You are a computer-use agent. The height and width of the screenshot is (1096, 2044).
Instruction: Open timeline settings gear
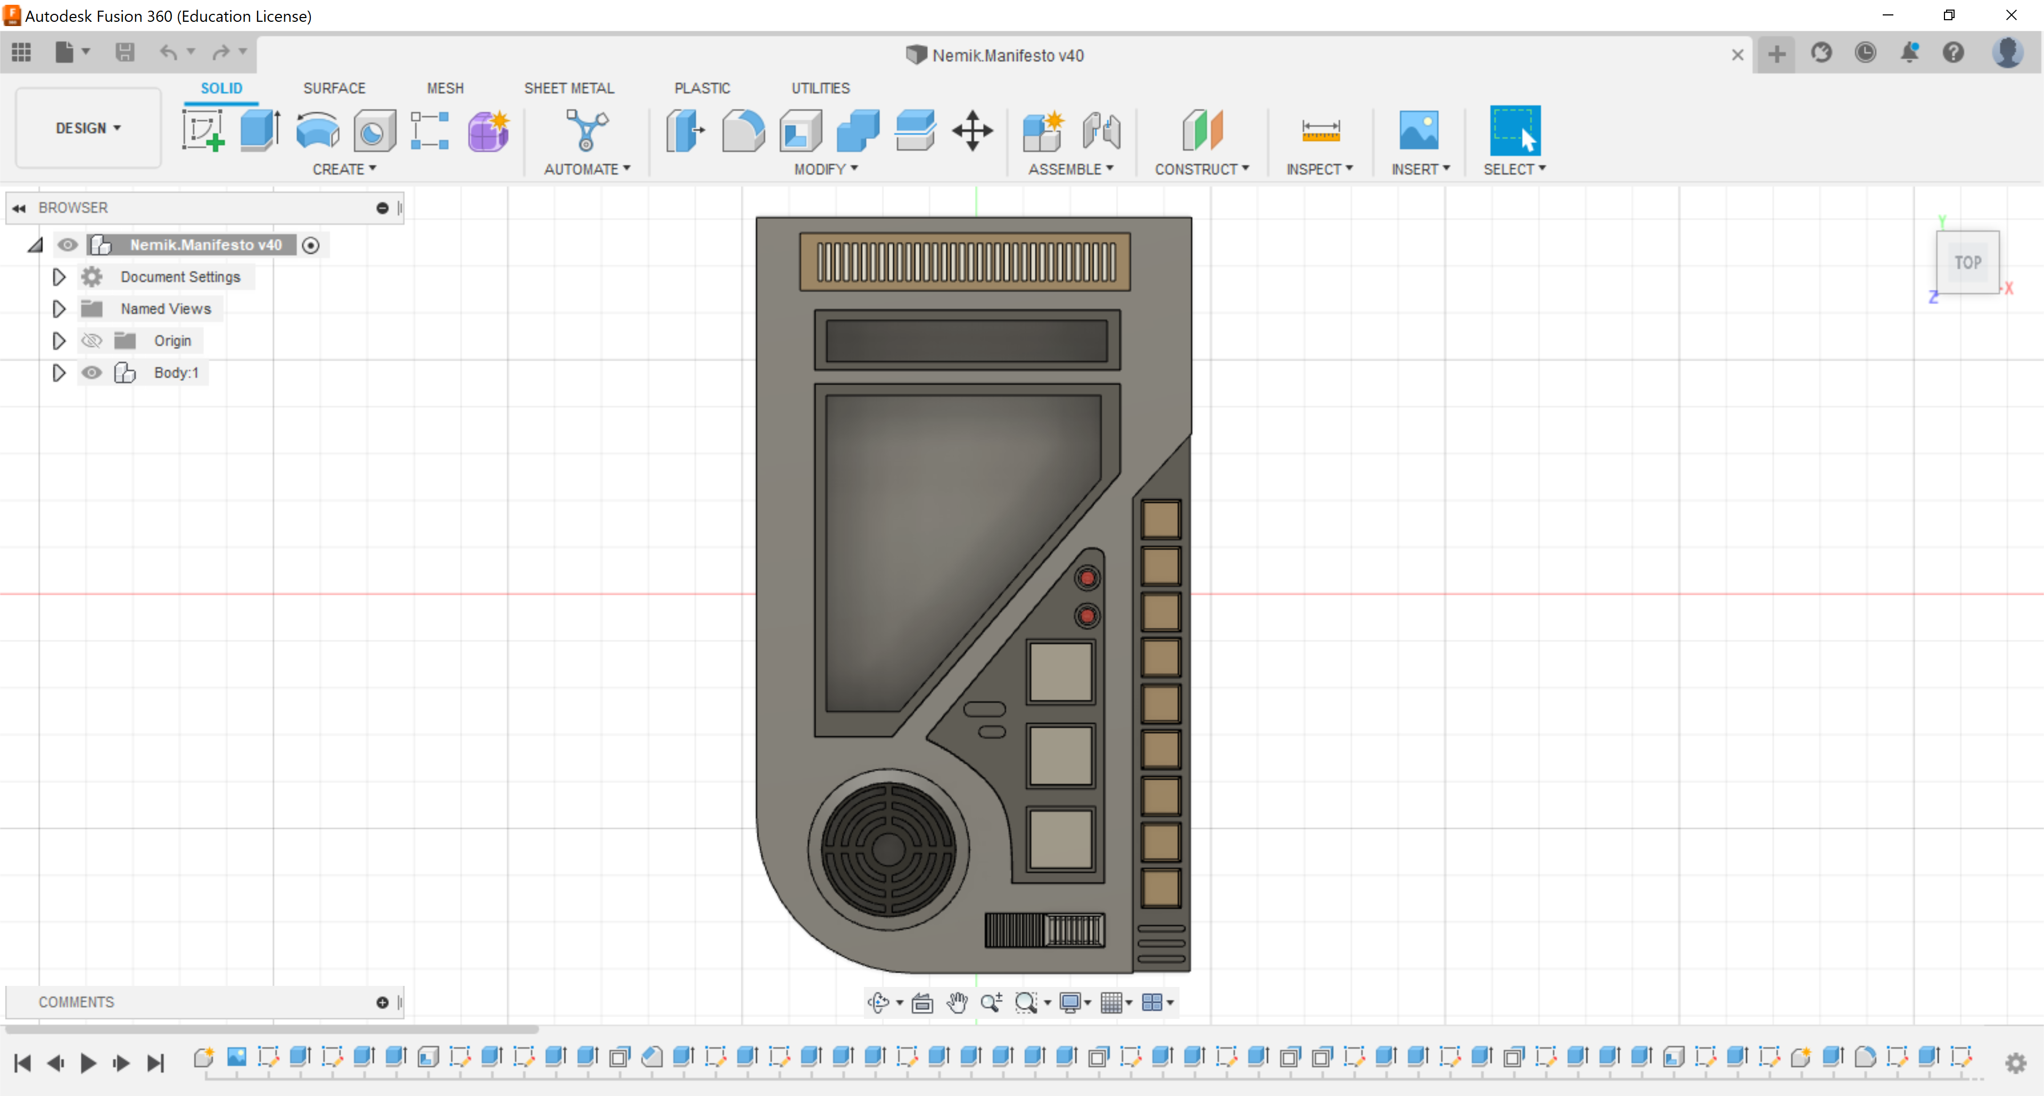click(2015, 1062)
